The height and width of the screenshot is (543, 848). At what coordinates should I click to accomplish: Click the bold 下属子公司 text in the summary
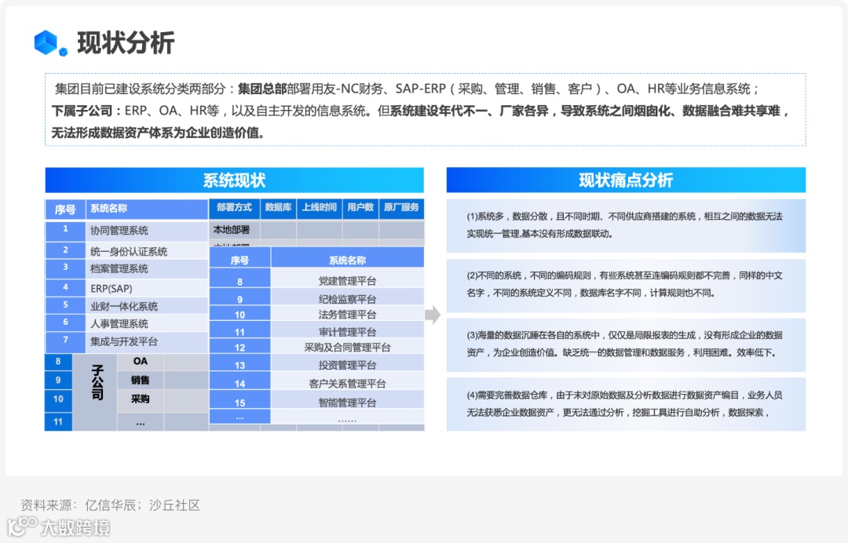pyautogui.click(x=82, y=111)
